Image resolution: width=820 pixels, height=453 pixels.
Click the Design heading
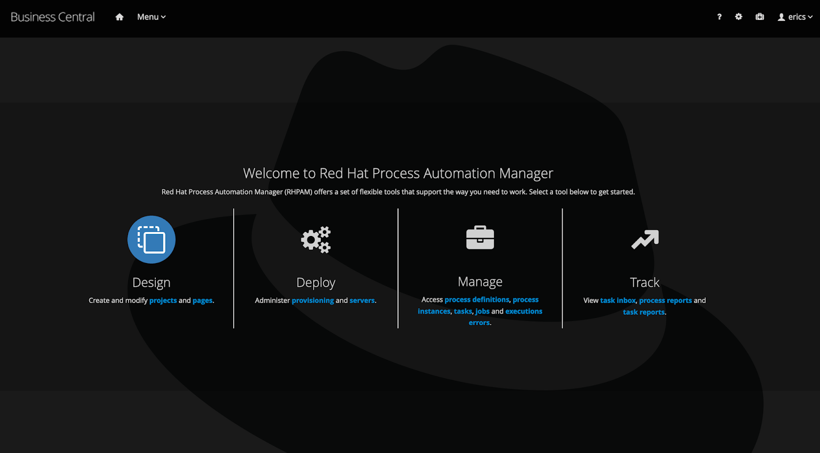click(151, 283)
